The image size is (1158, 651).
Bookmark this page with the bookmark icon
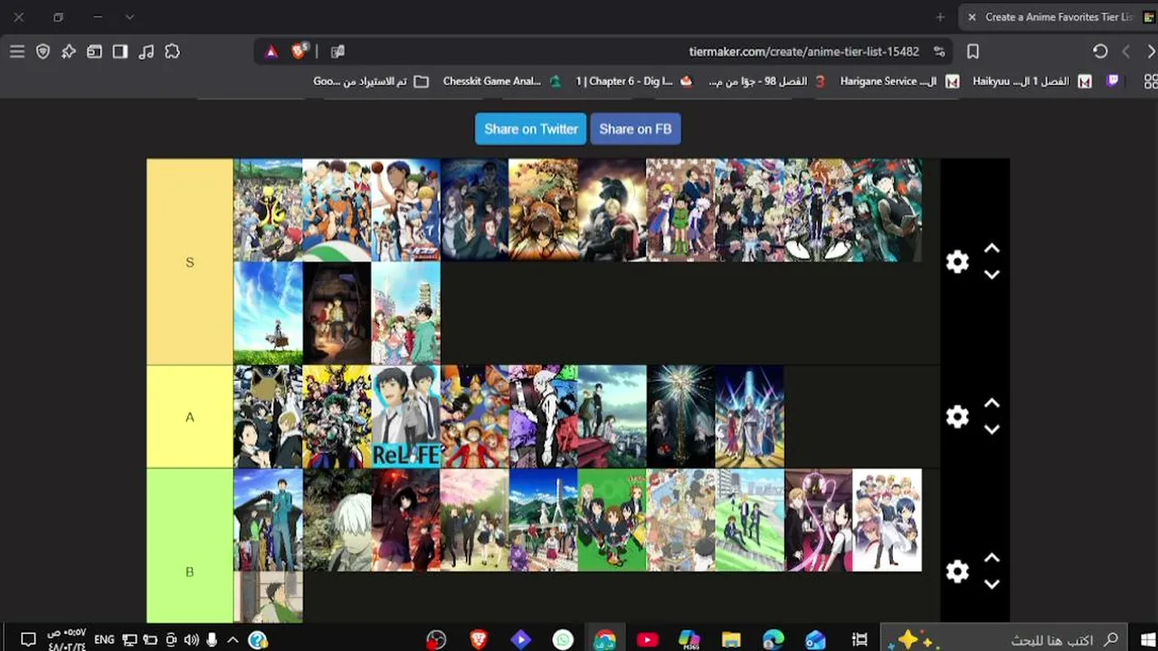[x=973, y=52]
